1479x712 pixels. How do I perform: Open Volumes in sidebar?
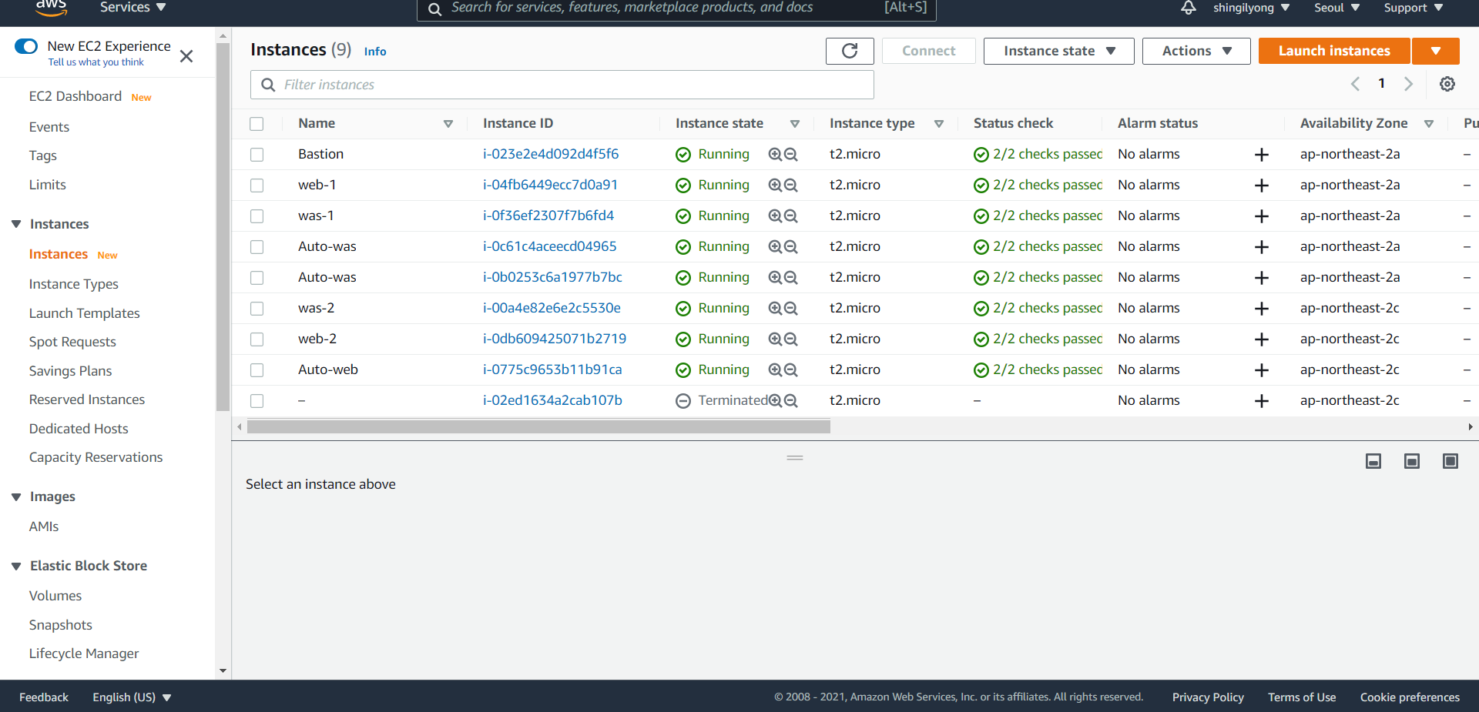(x=55, y=596)
